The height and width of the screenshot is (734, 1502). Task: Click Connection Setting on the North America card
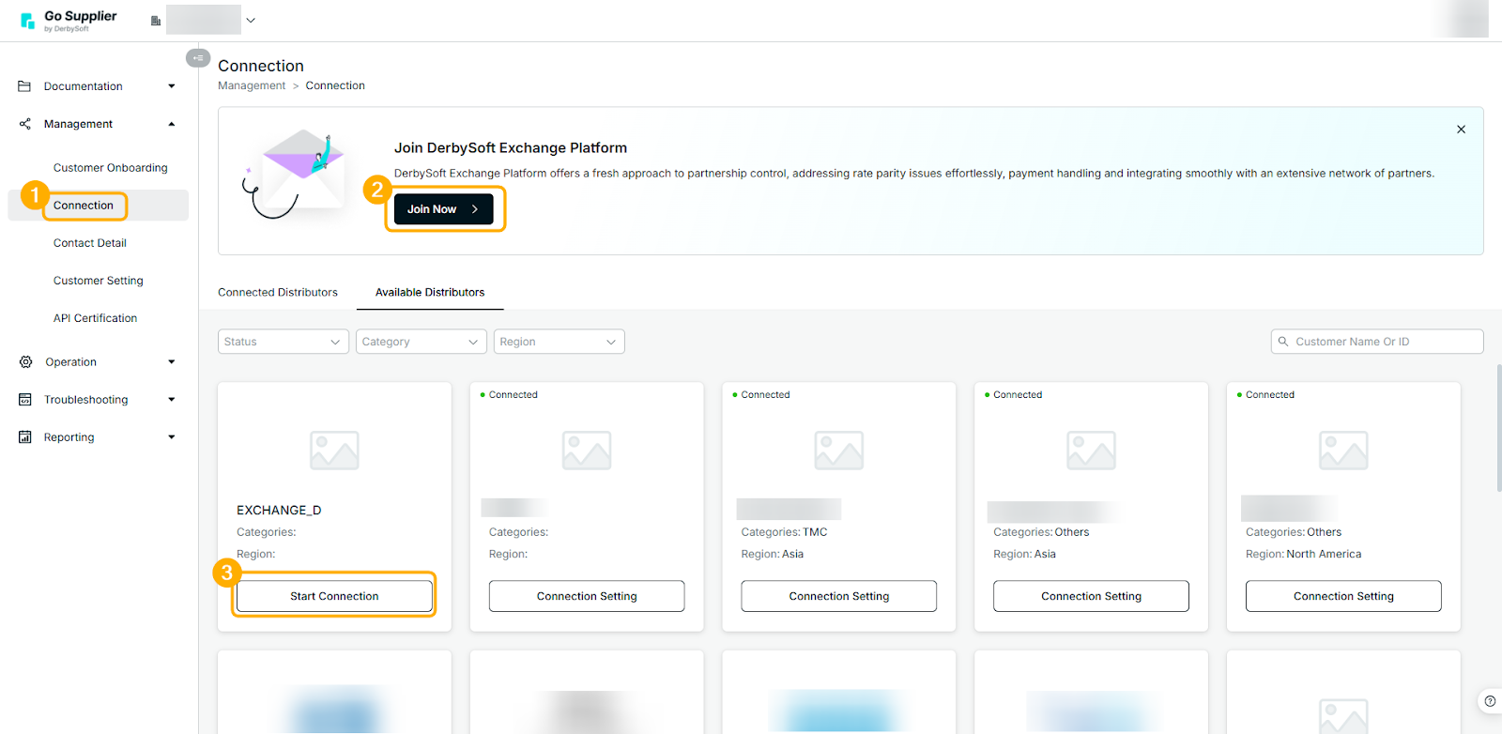point(1343,596)
